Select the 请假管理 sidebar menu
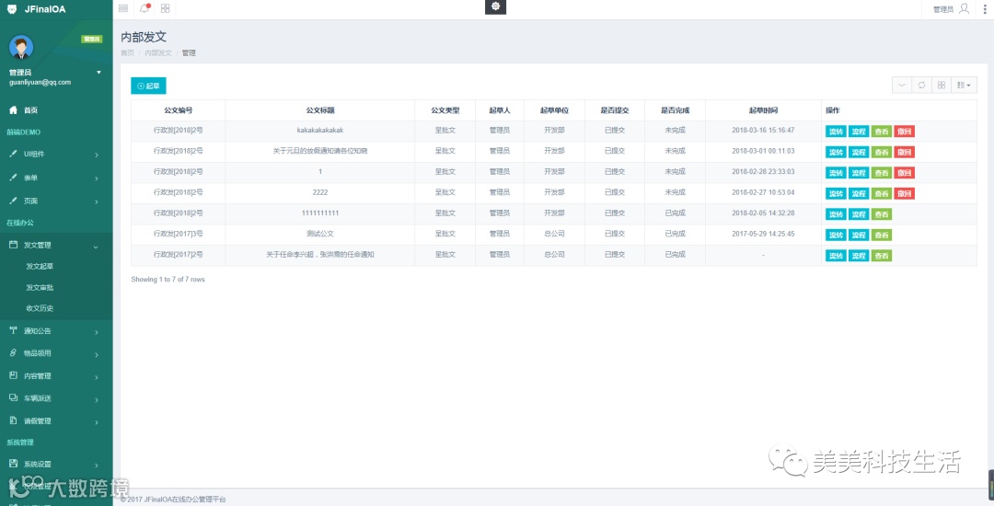Image resolution: width=994 pixels, height=506 pixels. pyautogui.click(x=38, y=420)
